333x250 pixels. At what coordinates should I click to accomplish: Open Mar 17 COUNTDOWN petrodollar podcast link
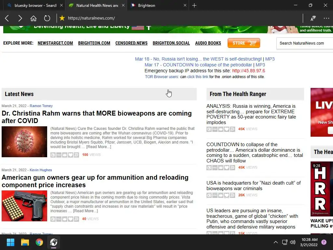click(198, 65)
